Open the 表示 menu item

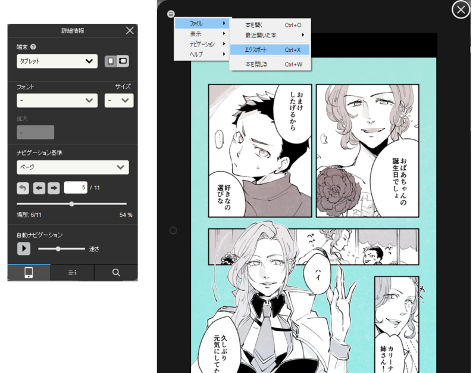[x=202, y=34]
